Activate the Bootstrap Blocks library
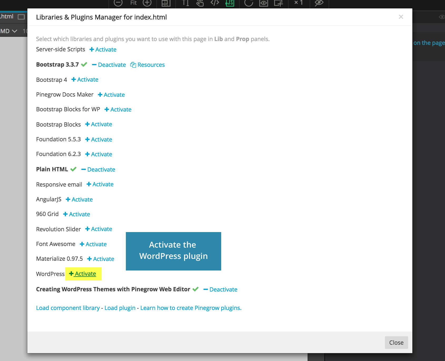Image resolution: width=445 pixels, height=361 pixels. [99, 124]
